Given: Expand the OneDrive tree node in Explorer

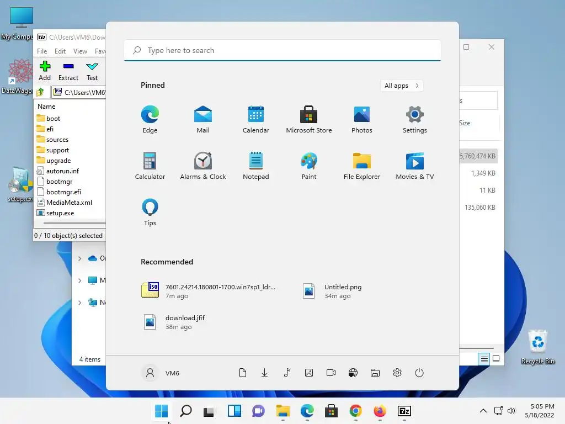Looking at the screenshot, I should coord(79,258).
